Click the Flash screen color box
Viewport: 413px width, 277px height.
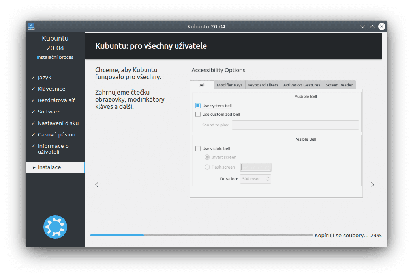tap(255, 167)
